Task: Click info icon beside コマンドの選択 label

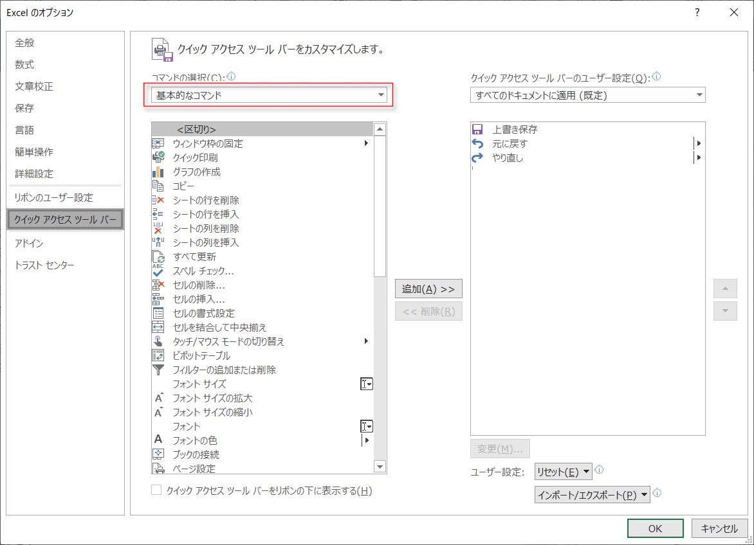Action: (232, 76)
